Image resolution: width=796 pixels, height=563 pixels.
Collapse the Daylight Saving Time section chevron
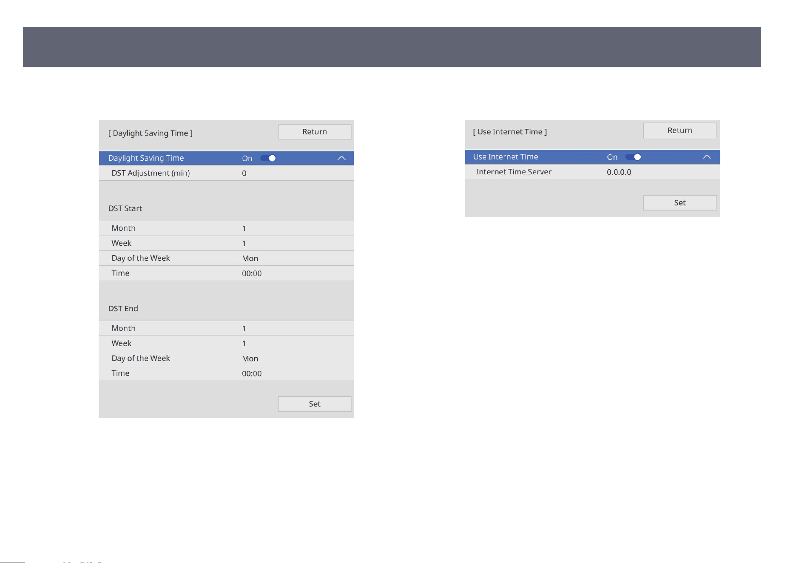[341, 158]
